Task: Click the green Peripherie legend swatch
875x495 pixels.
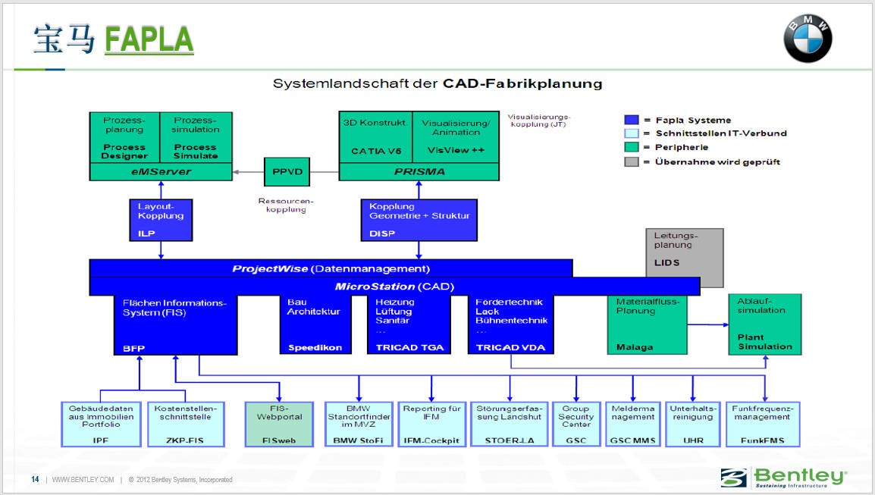Action: click(x=631, y=147)
